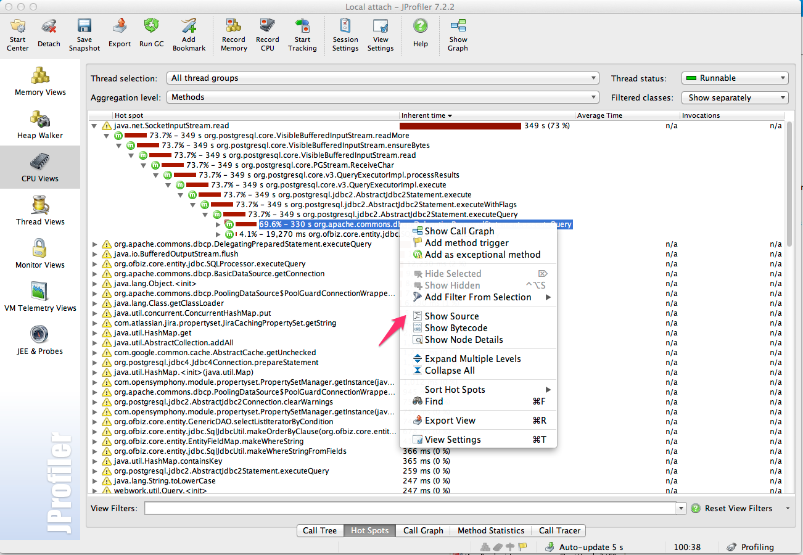Open the Thread status dropdown
The width and height of the screenshot is (803, 555).
(x=735, y=78)
